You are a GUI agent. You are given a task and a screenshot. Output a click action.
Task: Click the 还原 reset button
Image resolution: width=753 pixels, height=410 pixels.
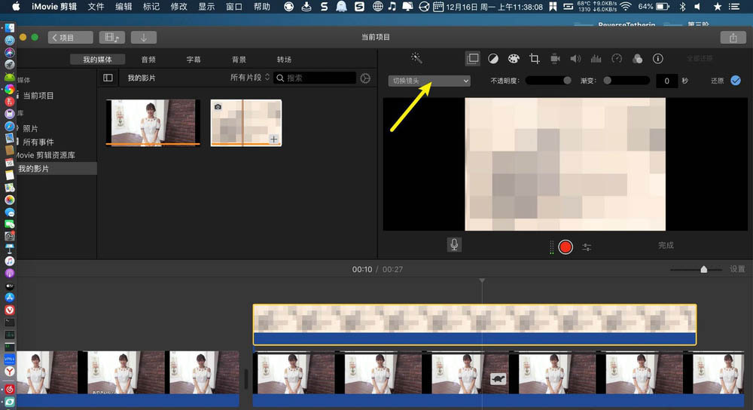point(717,81)
